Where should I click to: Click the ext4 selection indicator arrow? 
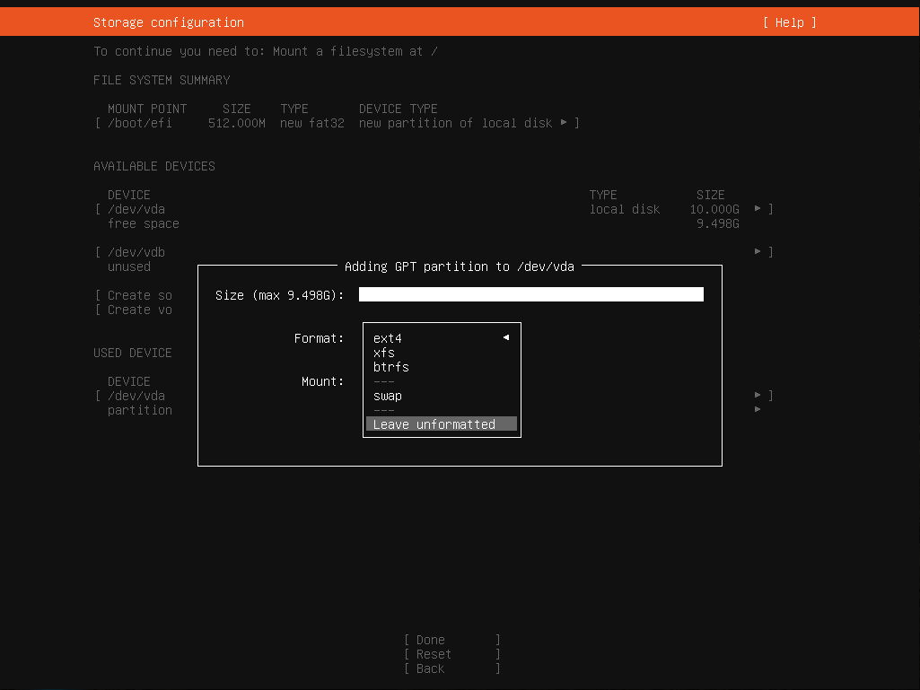506,338
